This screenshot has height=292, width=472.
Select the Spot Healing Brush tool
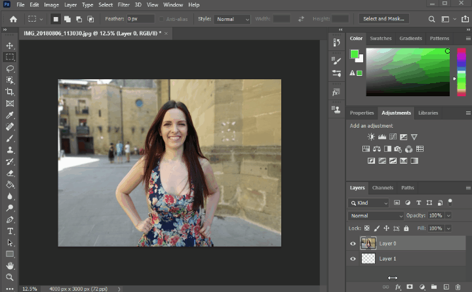click(10, 126)
